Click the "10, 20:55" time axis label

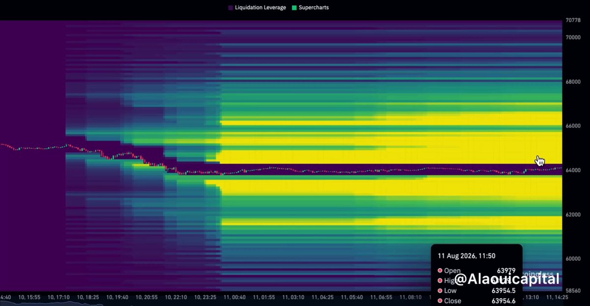[148, 297]
